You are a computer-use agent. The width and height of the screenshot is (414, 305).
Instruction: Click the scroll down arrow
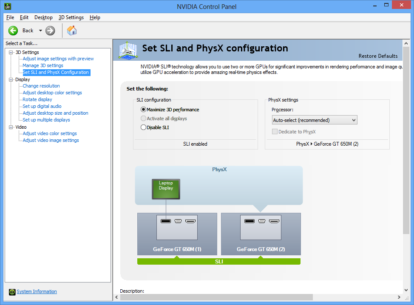(406, 290)
